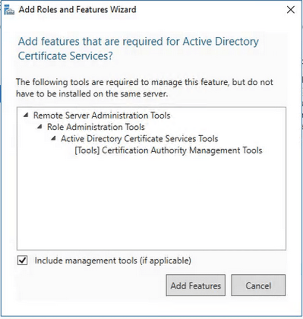Collapse the Remote Server Administration Tools node
303x319 pixels.
pyautogui.click(x=26, y=115)
